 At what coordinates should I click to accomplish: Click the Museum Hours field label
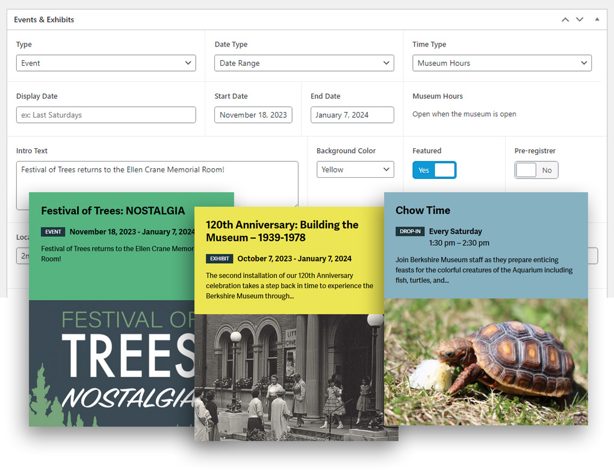[x=438, y=96]
